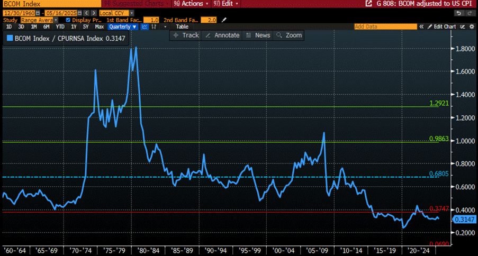Click the 0.3747 lower band label
This screenshot has height=256, width=478.
(x=439, y=208)
